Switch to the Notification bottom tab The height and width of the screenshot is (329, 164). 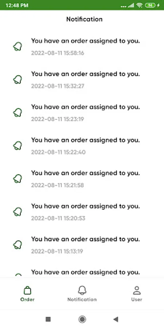click(82, 294)
